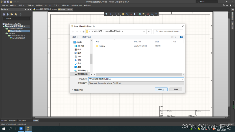
Task: Open the project folder icon in Projects panel
Action: point(12,14)
